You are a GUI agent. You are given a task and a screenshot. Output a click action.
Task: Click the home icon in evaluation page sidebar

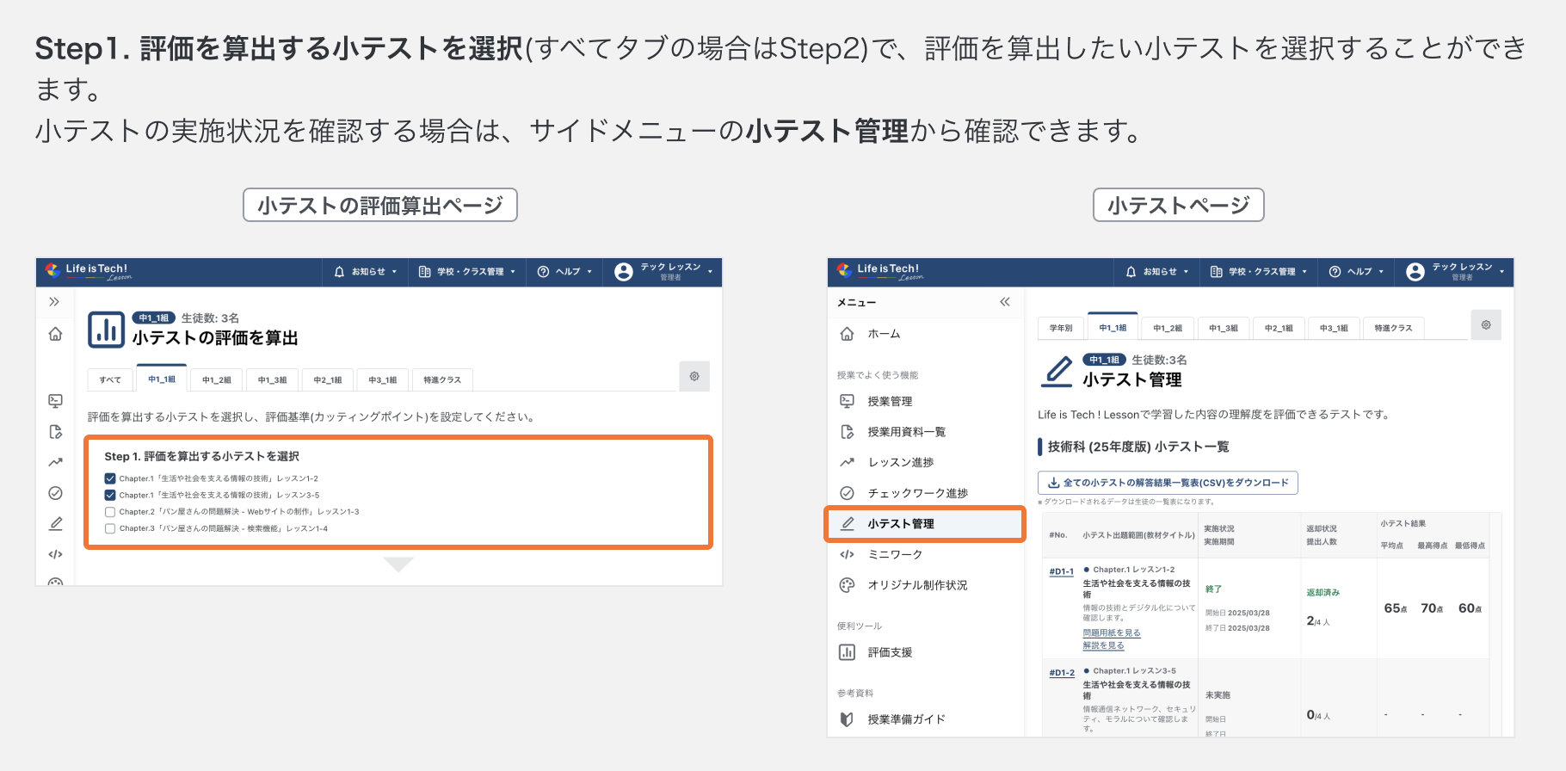[55, 334]
